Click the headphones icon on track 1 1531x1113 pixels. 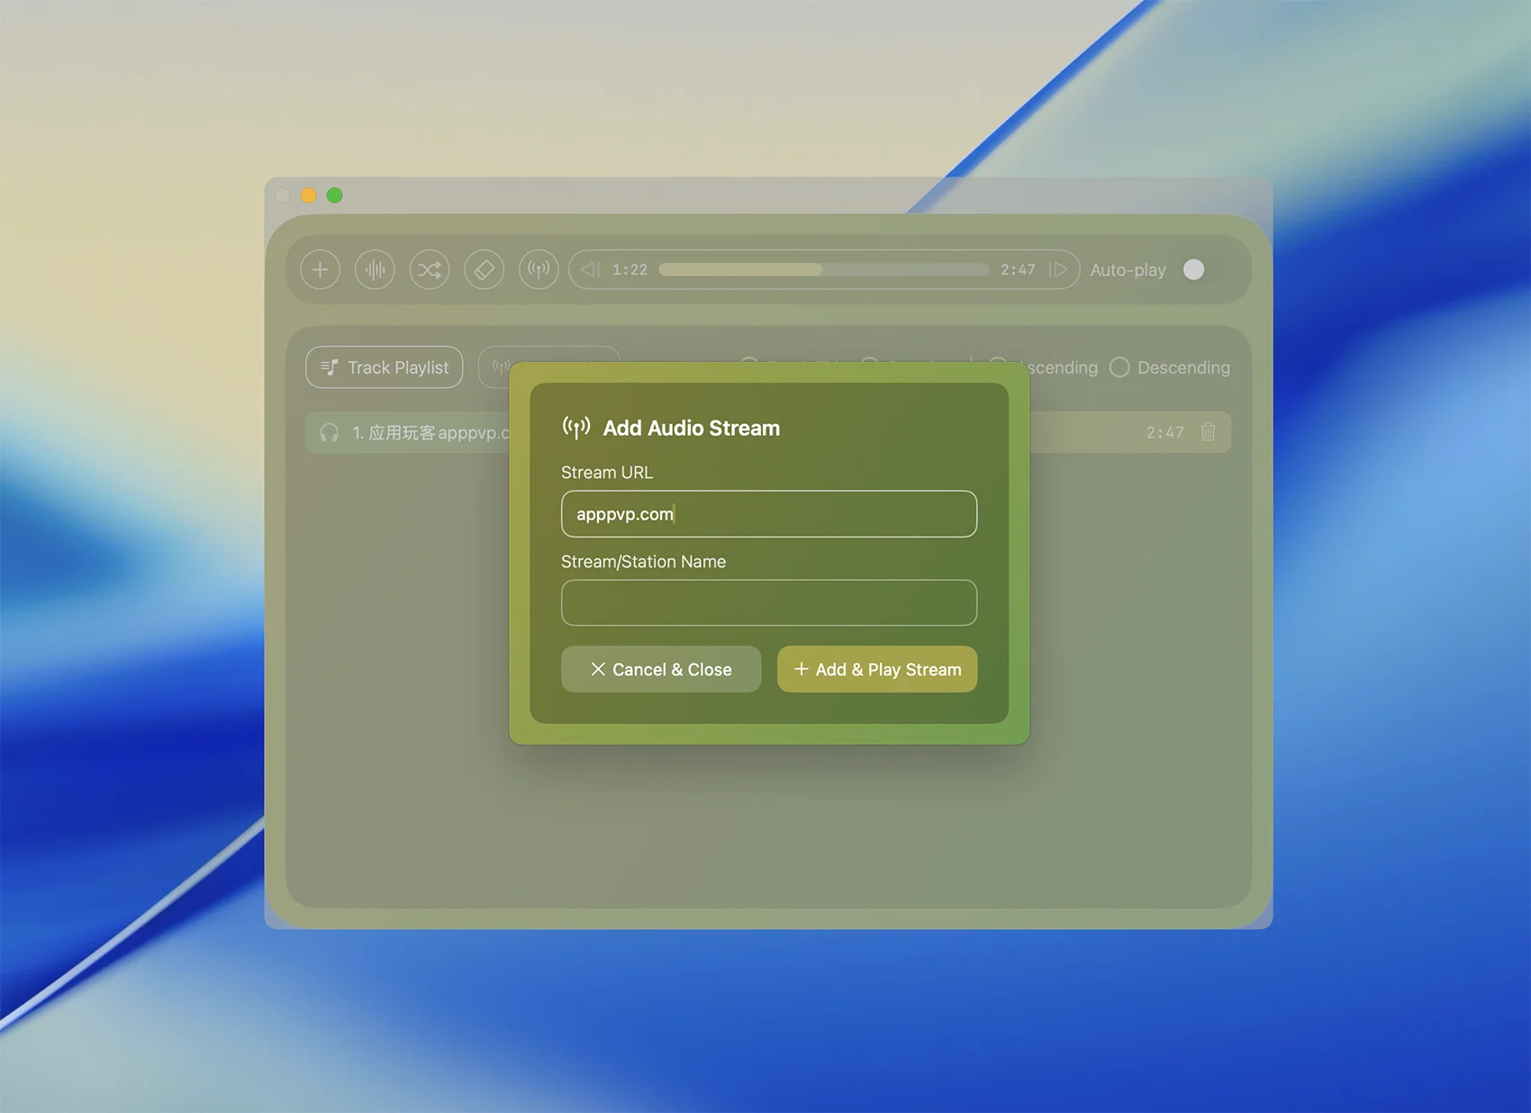tap(330, 433)
